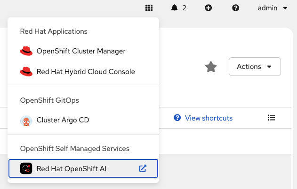Click the plus quick create icon
Screen dimensions: 297x189
[x=209, y=8]
